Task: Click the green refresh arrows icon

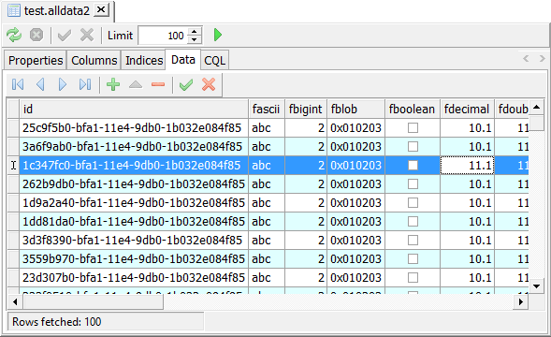Action: coord(14,36)
